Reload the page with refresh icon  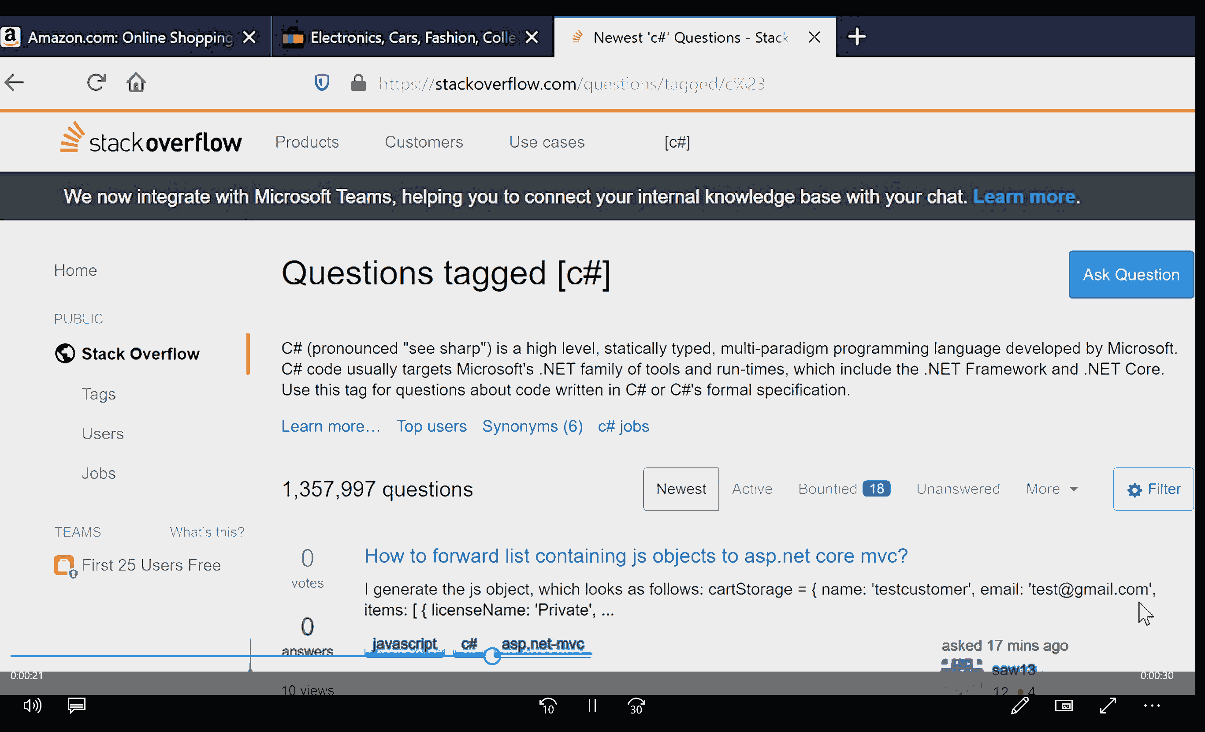pyautogui.click(x=97, y=82)
